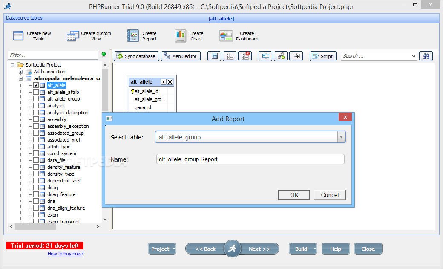Click the tree's vertical scrollbar thumb

click(x=105, y=90)
